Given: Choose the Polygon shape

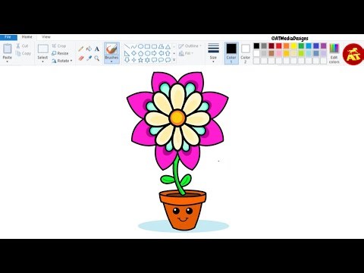Looking at the screenshot, I should tap(161, 46).
